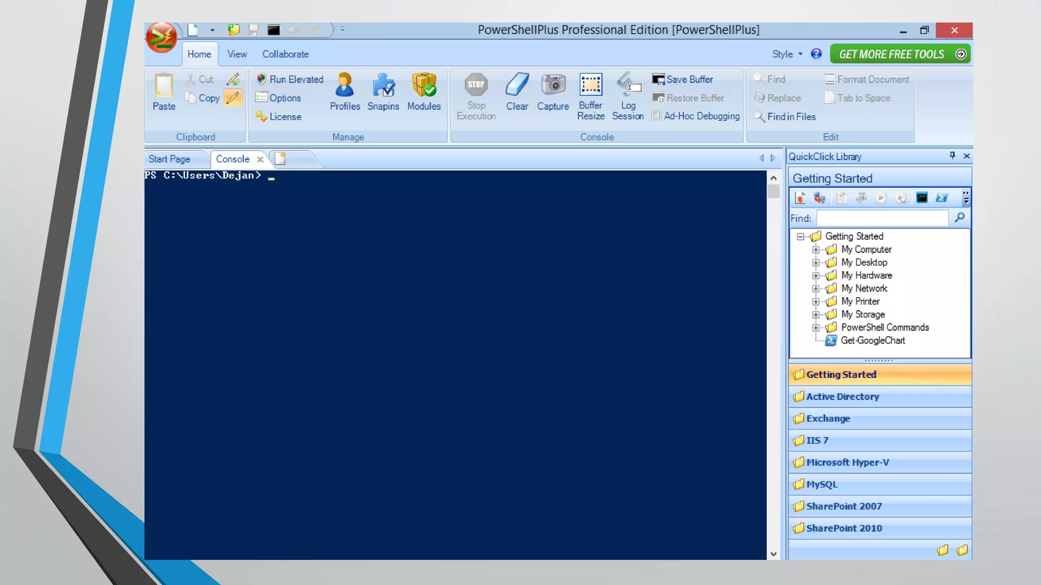Viewport: 1041px width, 585px height.
Task: Open the Style dropdown
Action: click(787, 54)
